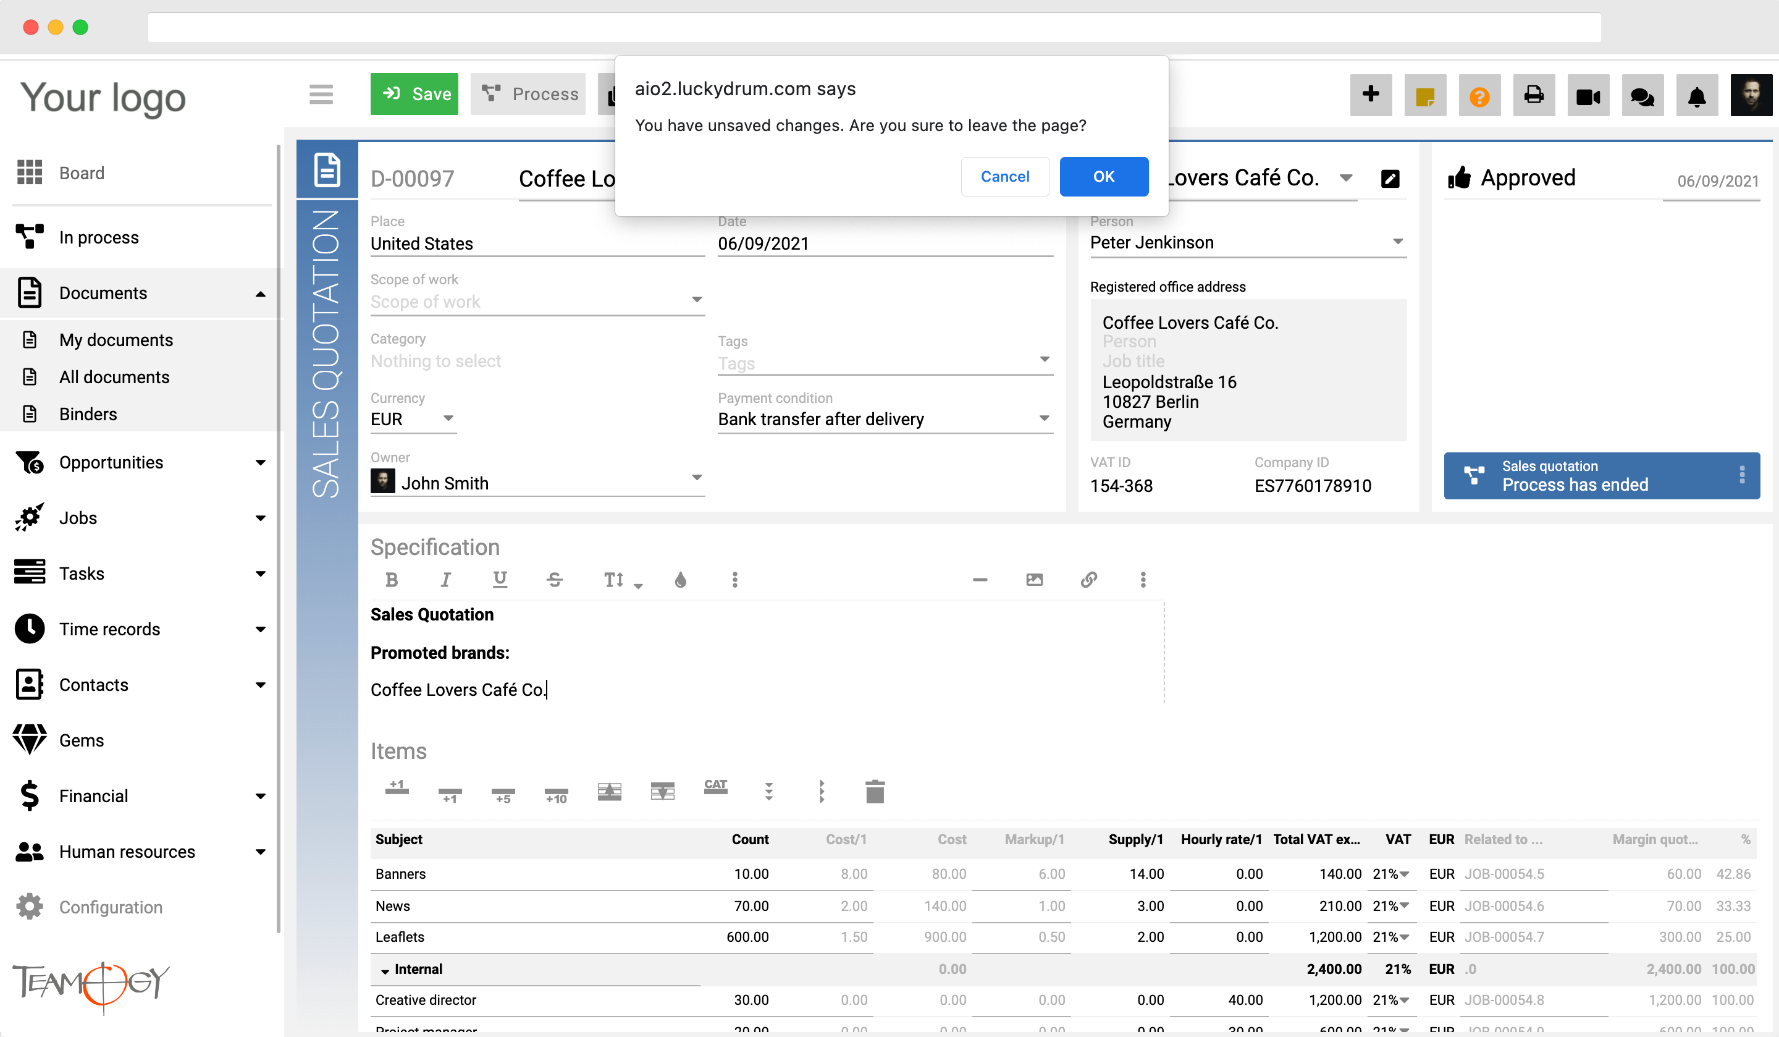Toggle strikethrough formatting in Specification
1779x1037 pixels.
point(554,579)
